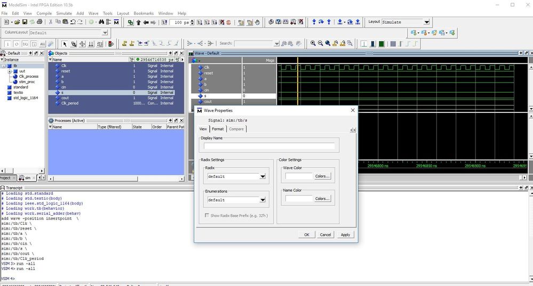Open the Radix dropdown in Wave Properties
The height and width of the screenshot is (286, 533).
(x=262, y=176)
